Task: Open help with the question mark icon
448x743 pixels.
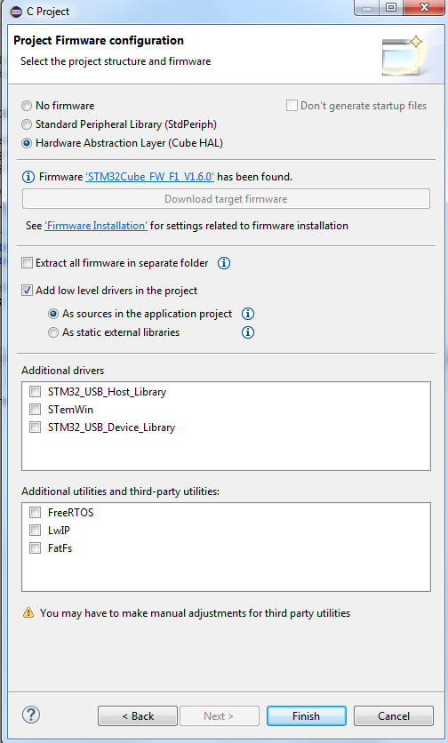Action: (x=31, y=715)
